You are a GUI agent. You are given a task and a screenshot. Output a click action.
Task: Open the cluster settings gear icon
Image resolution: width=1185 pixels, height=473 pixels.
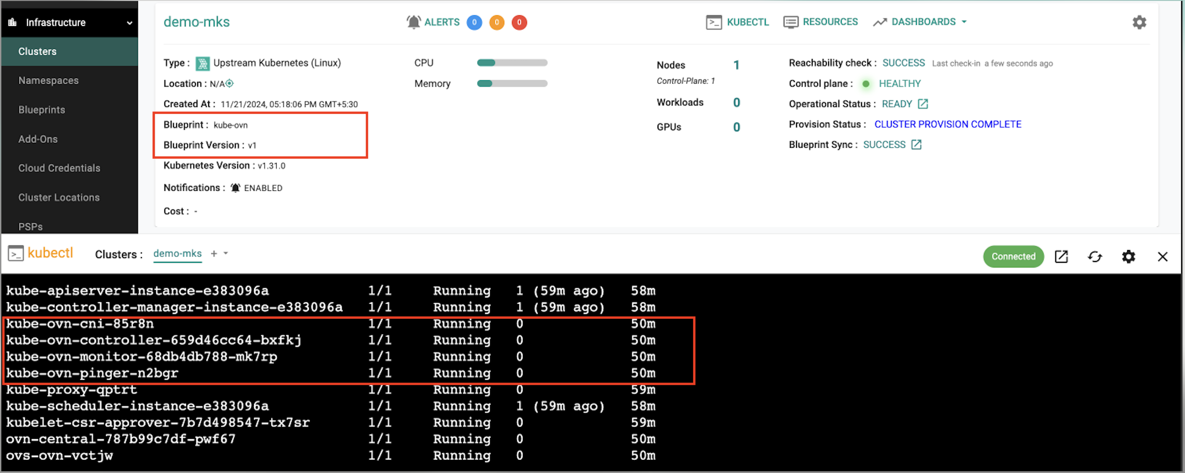[x=1139, y=22]
